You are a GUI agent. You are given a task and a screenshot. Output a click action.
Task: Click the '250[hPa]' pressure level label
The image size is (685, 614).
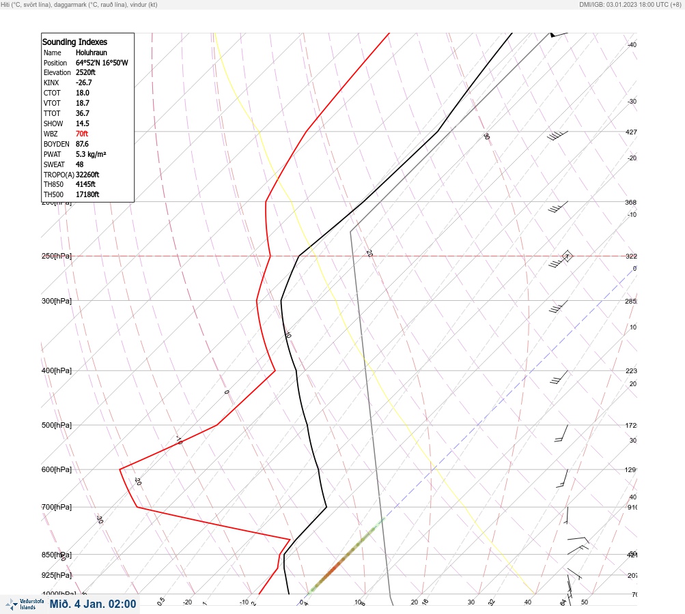(57, 256)
